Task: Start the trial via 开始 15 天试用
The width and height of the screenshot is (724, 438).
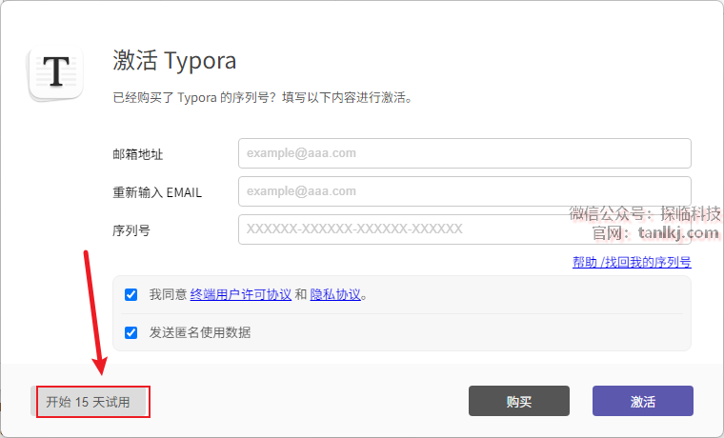Action: click(89, 402)
